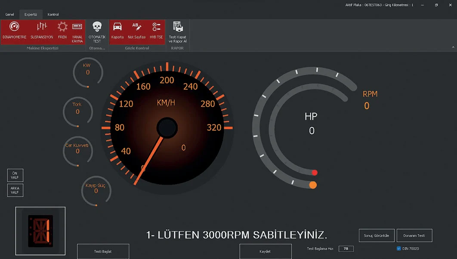Switch to the Kontrol tab
Viewport: 457px width, 259px height.
[53, 14]
